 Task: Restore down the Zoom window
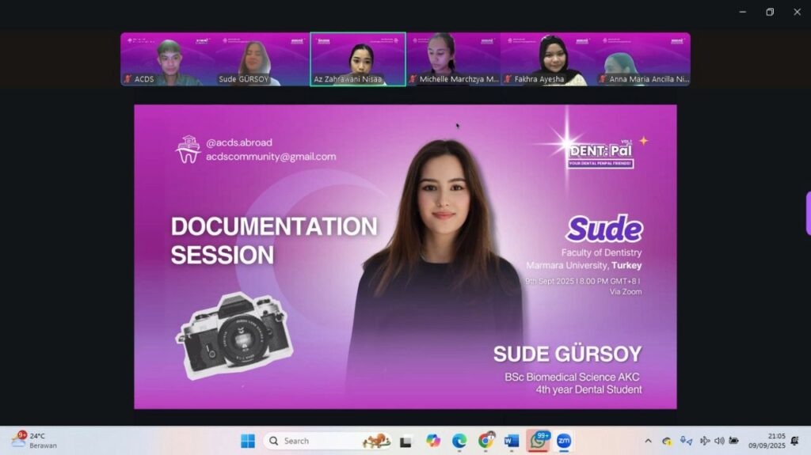point(770,12)
